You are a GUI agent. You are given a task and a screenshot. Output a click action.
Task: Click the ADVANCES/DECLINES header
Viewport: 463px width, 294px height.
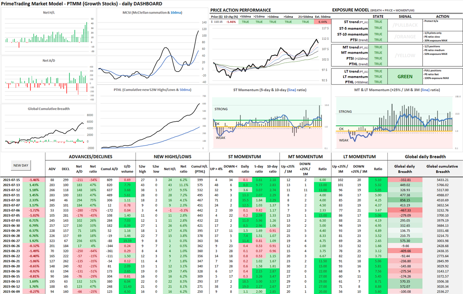click(x=90, y=156)
